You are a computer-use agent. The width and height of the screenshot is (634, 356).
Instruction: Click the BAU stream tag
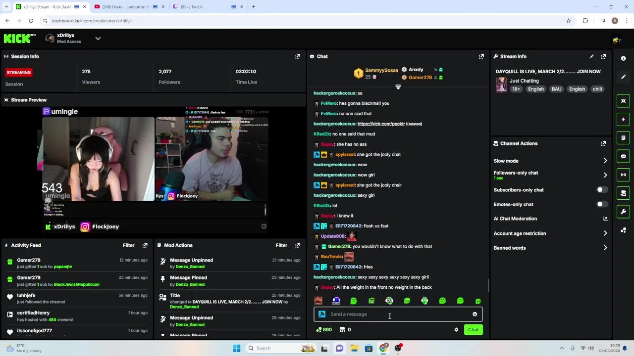(556, 89)
